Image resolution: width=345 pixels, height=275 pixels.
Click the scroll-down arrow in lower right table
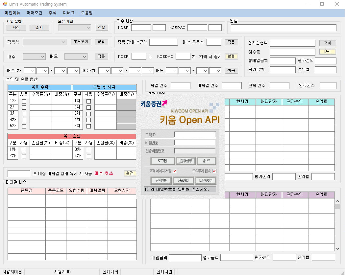click(337, 249)
